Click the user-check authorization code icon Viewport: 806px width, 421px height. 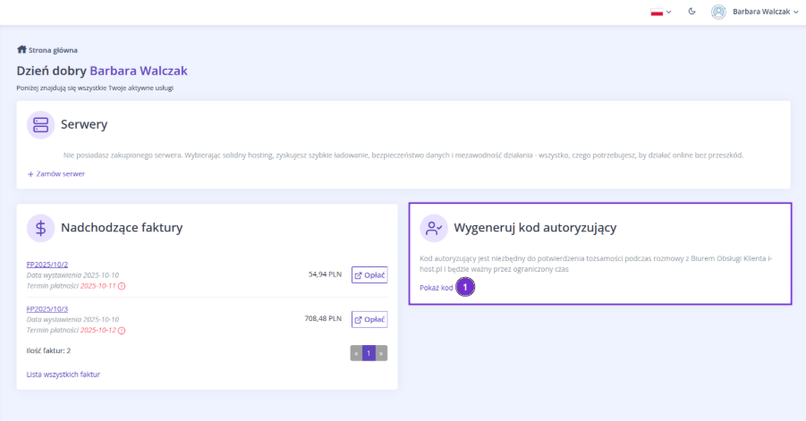pyautogui.click(x=435, y=228)
